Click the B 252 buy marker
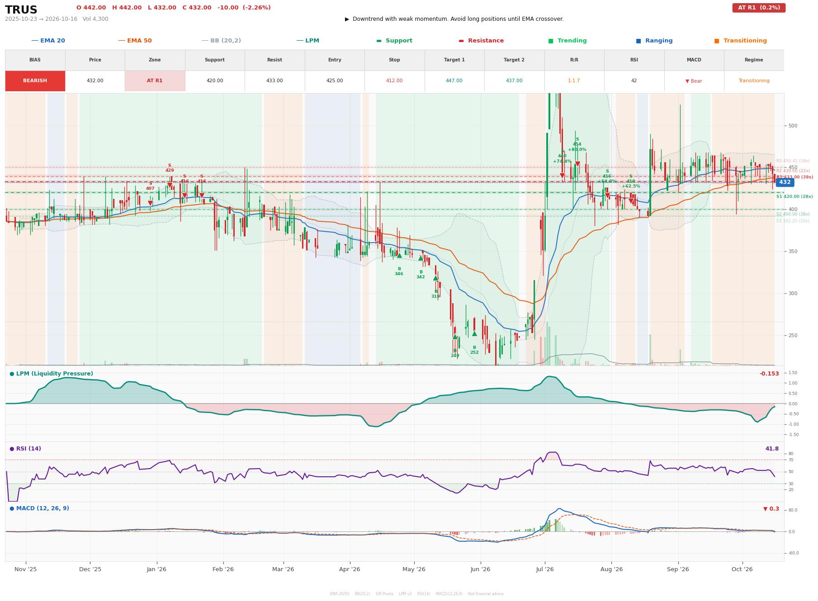This screenshot has height=601, width=818. point(474,333)
